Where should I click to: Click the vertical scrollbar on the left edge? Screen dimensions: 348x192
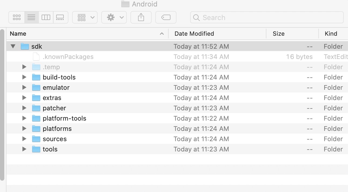point(2,105)
